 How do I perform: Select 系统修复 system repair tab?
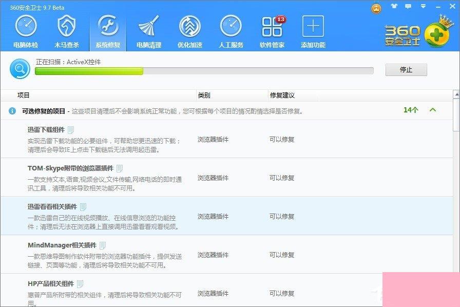[x=108, y=32]
